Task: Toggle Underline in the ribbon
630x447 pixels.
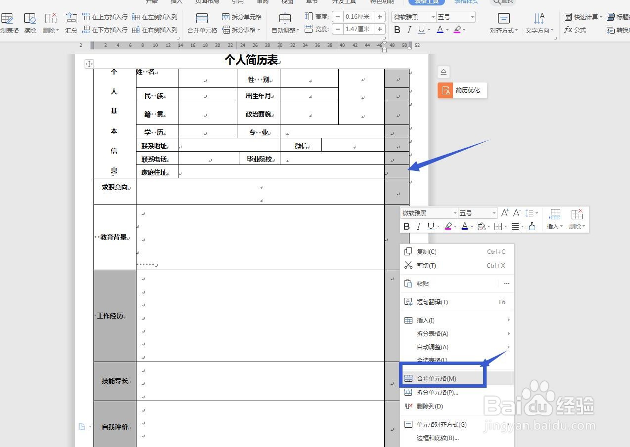Action: click(421, 30)
